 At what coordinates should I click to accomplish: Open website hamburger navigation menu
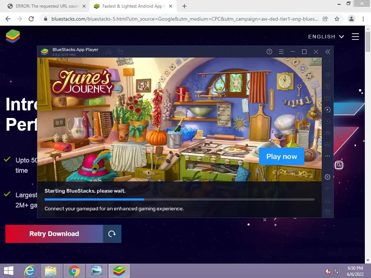tap(355, 37)
